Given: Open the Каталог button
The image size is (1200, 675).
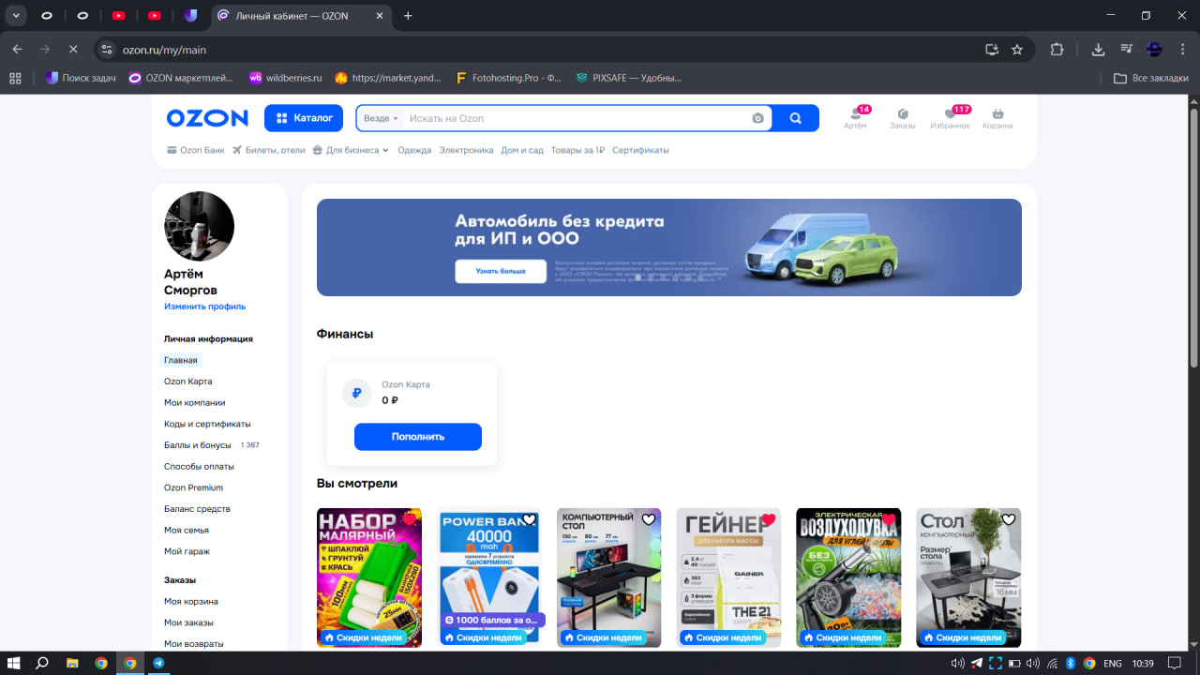Looking at the screenshot, I should pyautogui.click(x=303, y=118).
